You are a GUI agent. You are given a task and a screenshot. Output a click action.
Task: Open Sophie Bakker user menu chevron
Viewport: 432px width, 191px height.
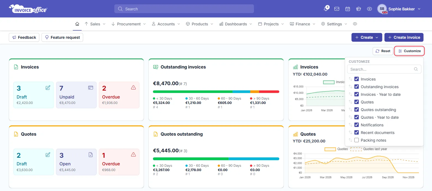coord(419,9)
